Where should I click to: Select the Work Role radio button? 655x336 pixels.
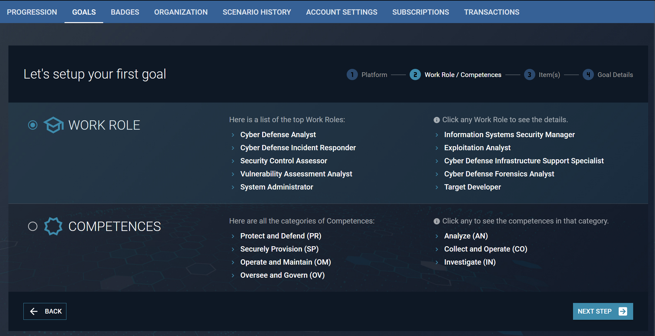pos(32,125)
